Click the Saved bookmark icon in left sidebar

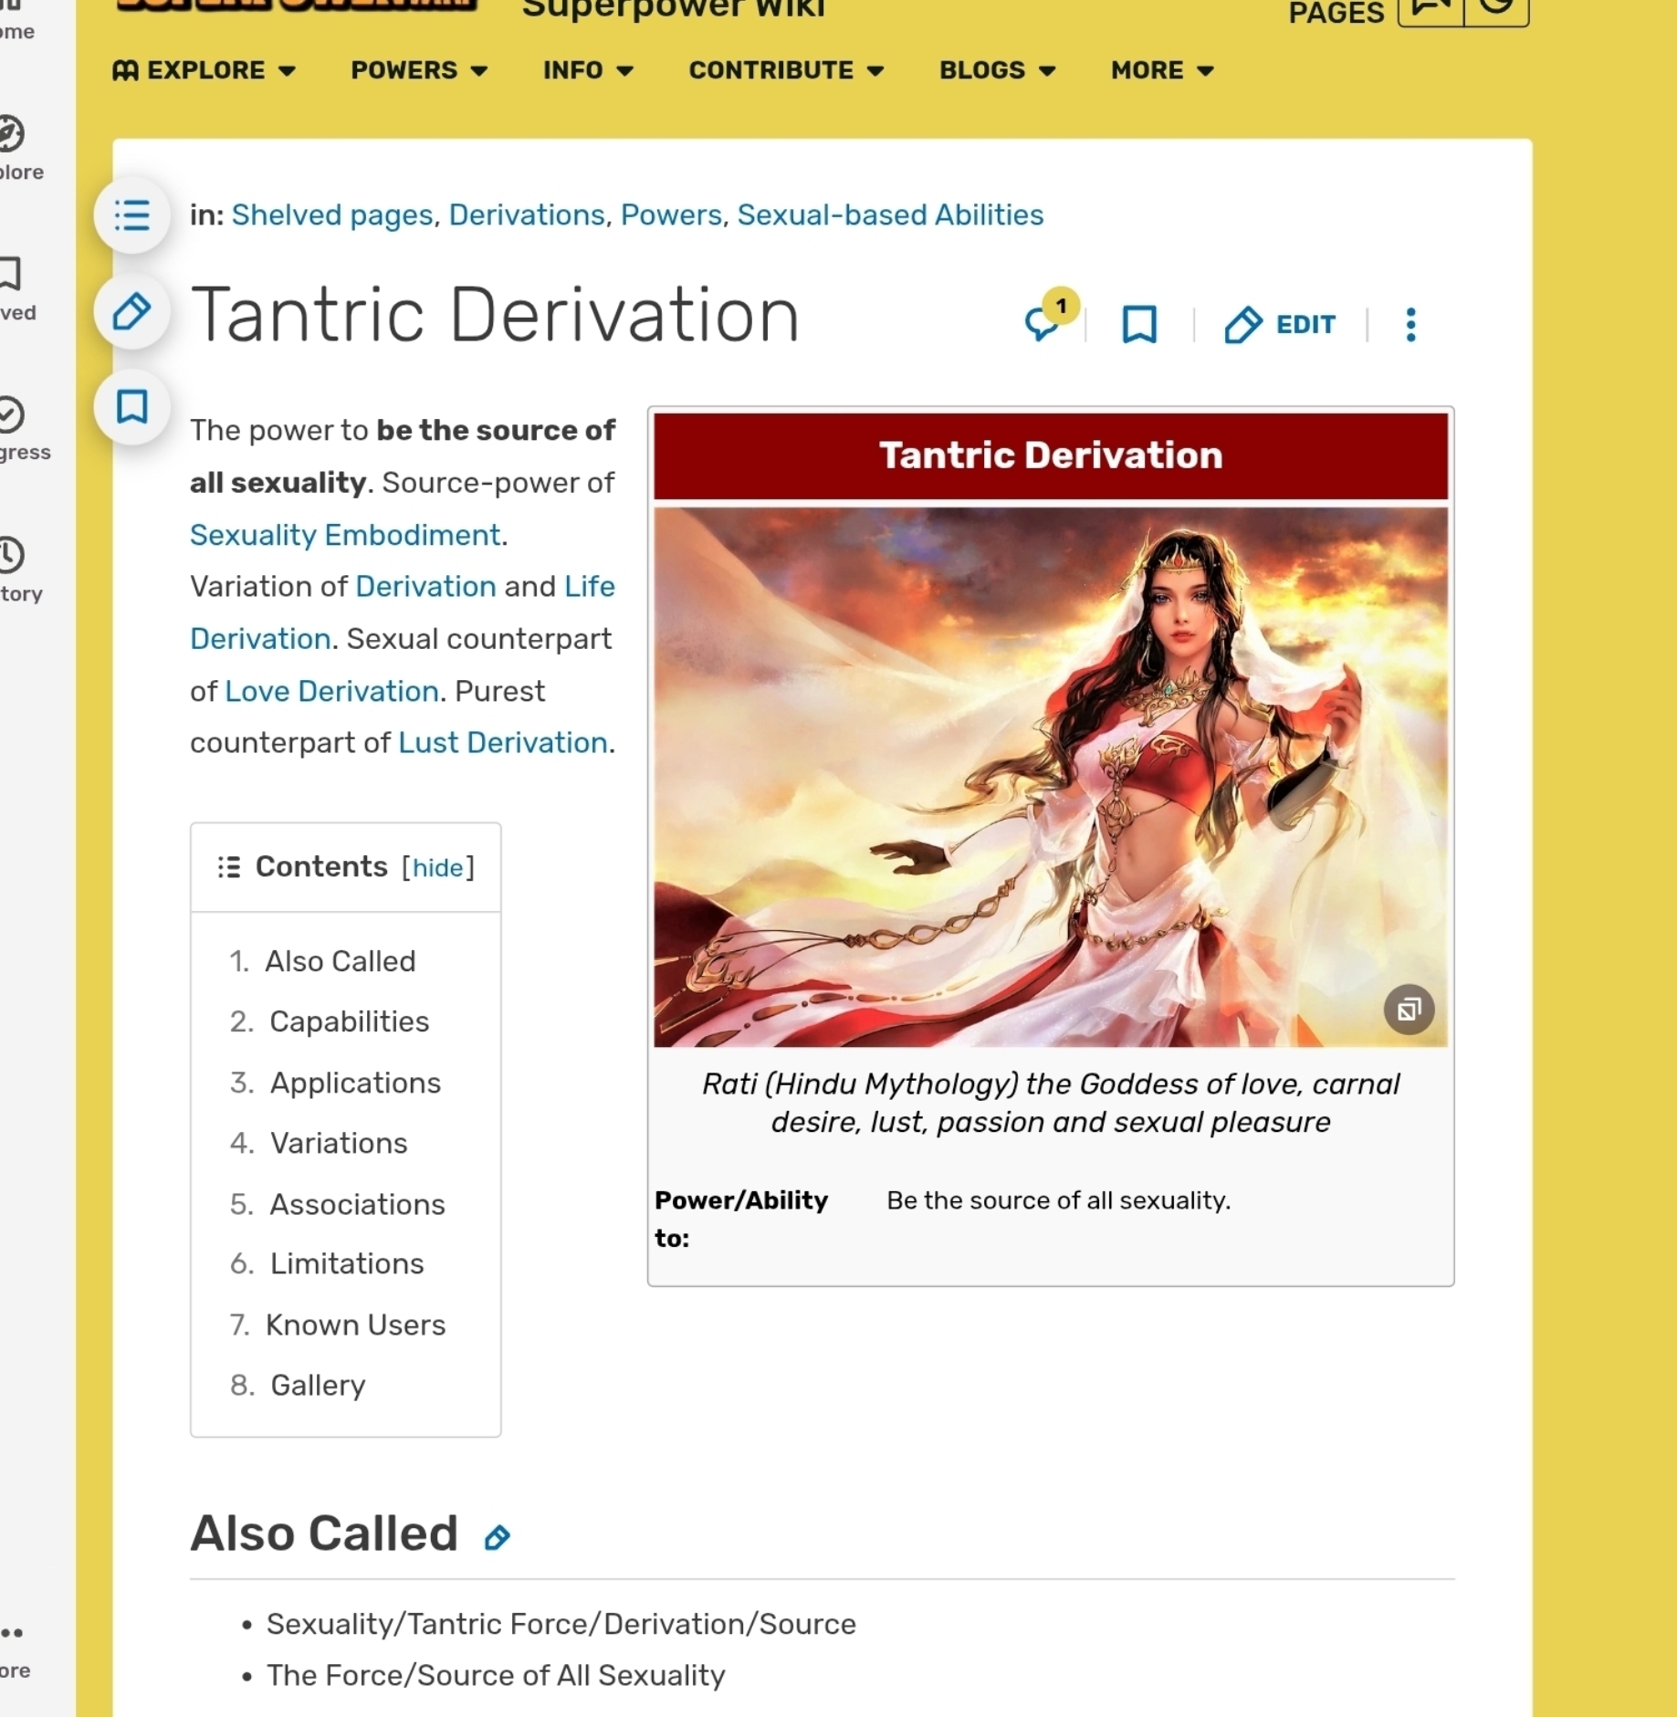coord(9,273)
